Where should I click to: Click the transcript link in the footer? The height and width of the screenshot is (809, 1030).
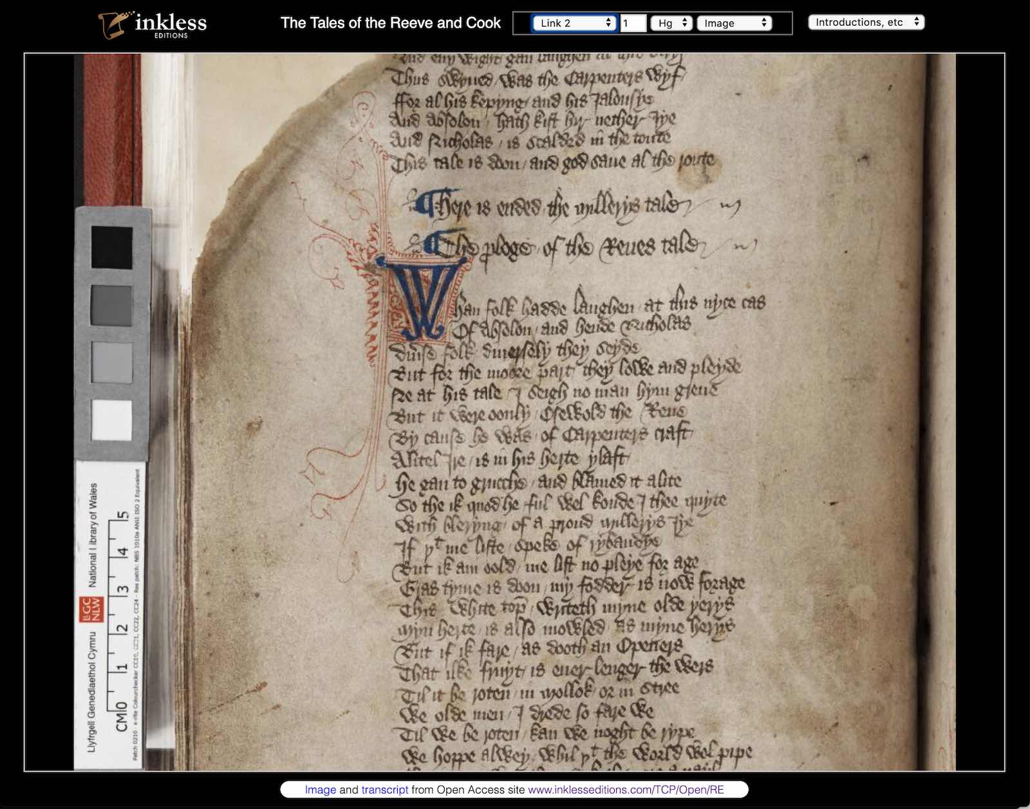point(384,790)
